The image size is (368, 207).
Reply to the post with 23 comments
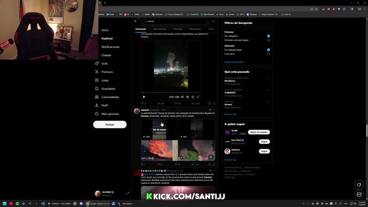(143, 103)
